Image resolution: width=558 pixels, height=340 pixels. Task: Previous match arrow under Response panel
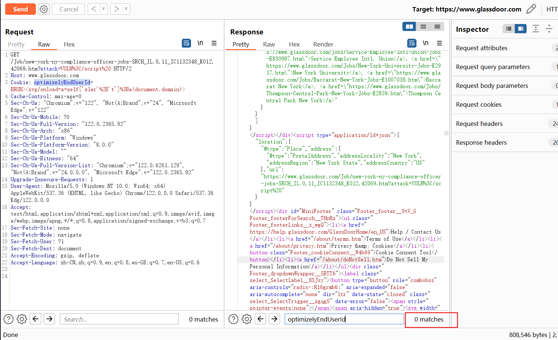(x=261, y=319)
